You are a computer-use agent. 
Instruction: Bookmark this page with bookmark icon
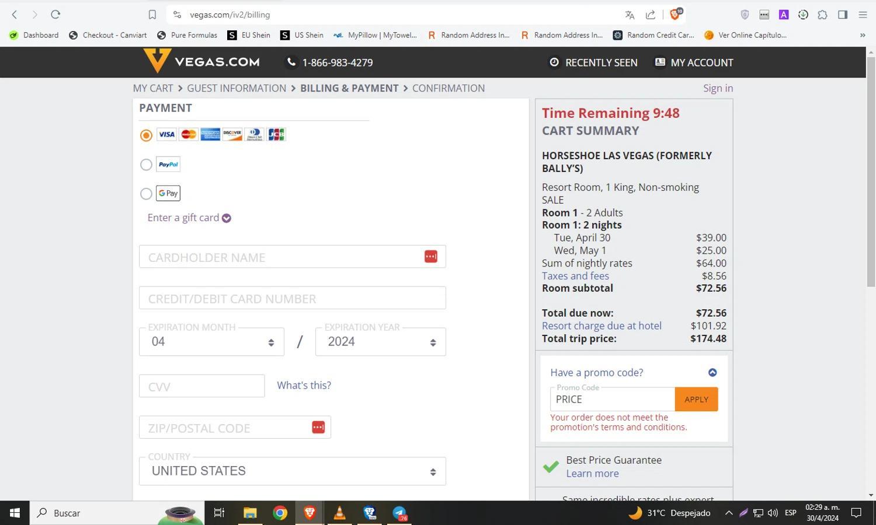[x=152, y=15]
